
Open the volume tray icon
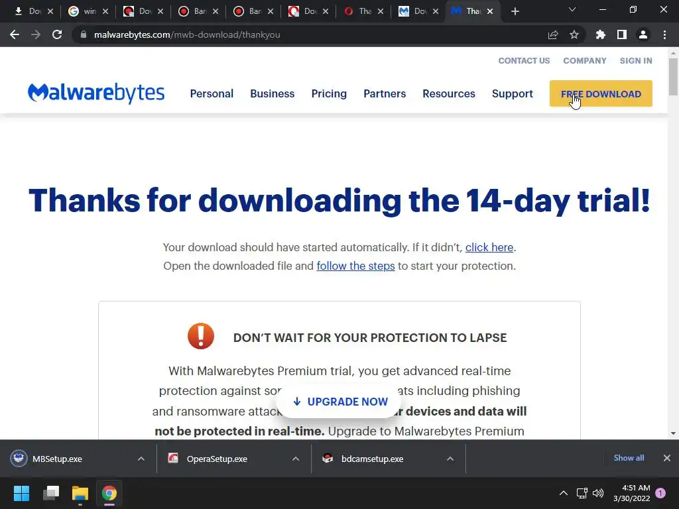pos(598,493)
